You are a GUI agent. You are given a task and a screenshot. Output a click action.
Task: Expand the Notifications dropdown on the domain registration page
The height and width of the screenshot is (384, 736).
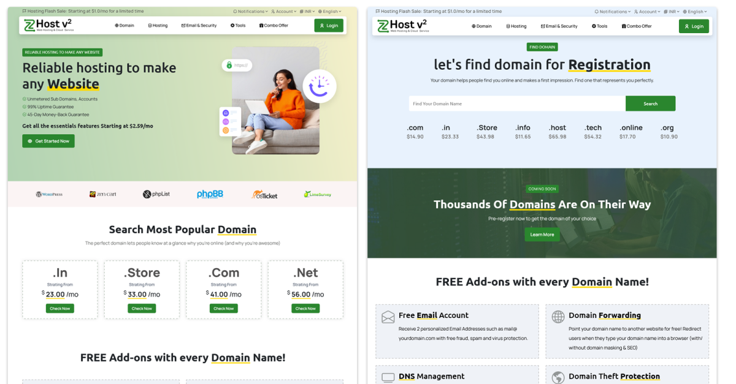[x=611, y=12]
